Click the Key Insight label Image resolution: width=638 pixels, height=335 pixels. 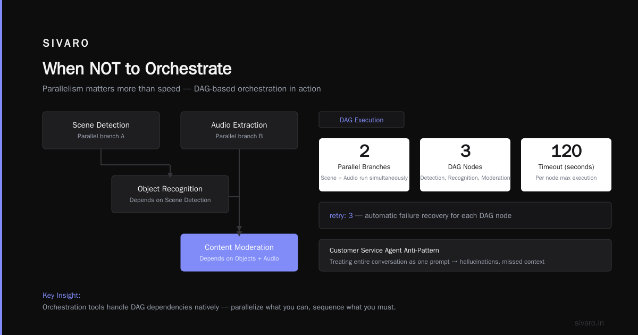click(x=61, y=295)
